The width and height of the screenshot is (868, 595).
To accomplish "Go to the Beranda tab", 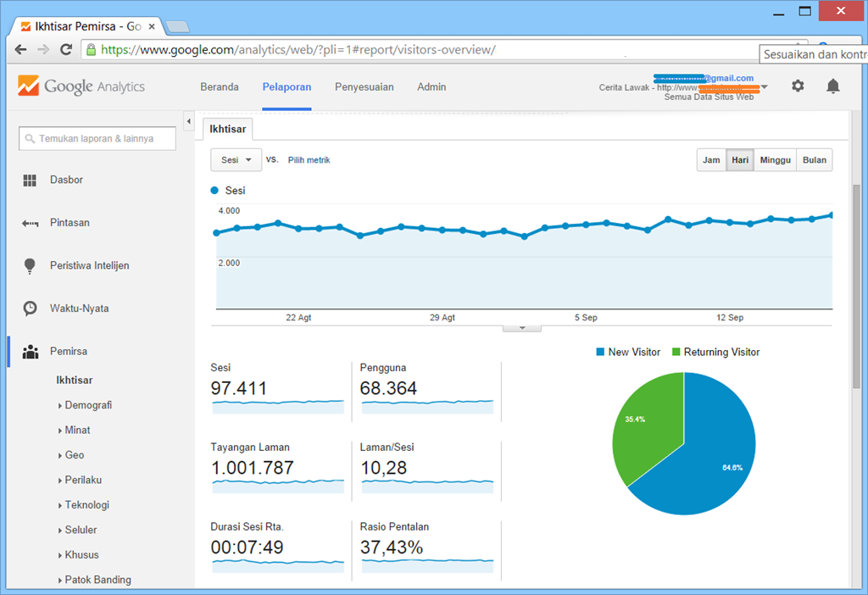I will click(x=220, y=87).
